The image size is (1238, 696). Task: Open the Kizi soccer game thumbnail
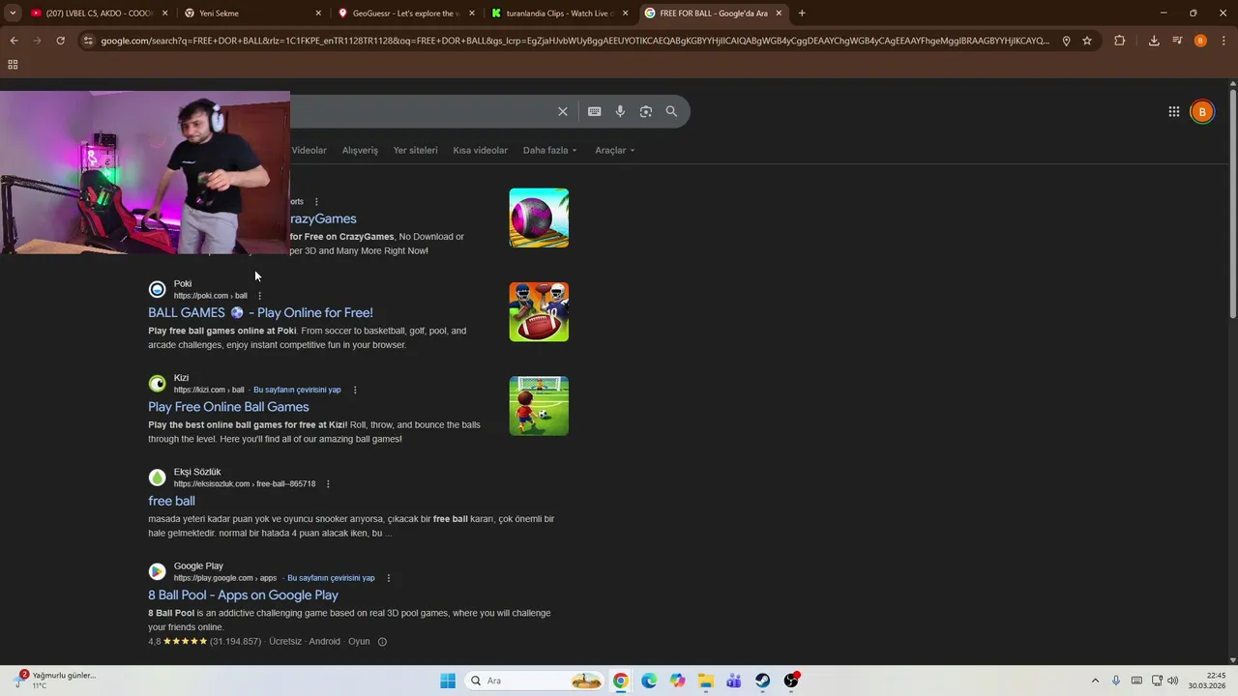tap(539, 406)
